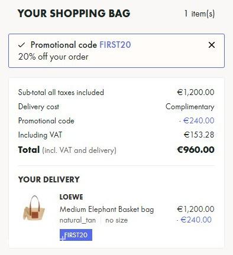Click the natural_tan colour label
The width and height of the screenshot is (233, 255).
[77, 220]
